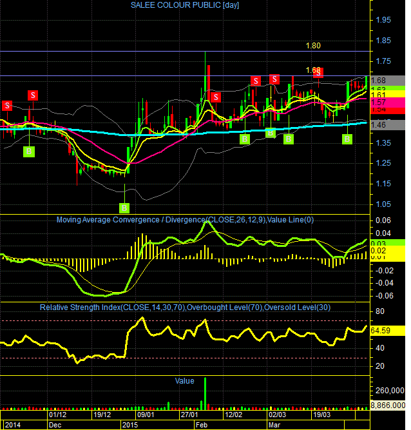
Task: Click the Value panel title
Action: point(184,381)
